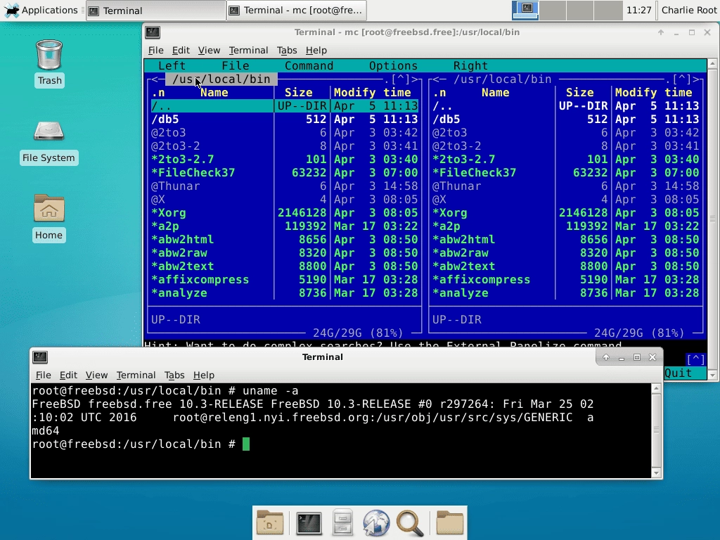
Task: Open View menu in mc Terminal window
Action: [209, 50]
